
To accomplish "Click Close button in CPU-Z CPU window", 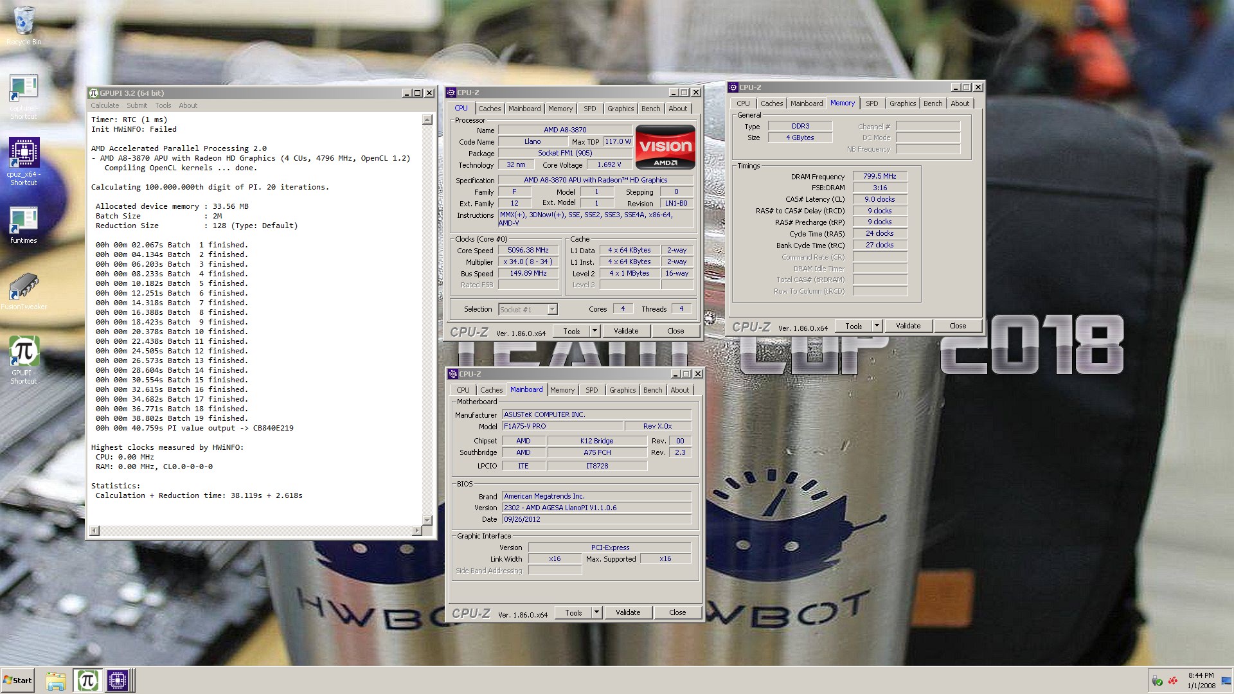I will click(x=675, y=331).
